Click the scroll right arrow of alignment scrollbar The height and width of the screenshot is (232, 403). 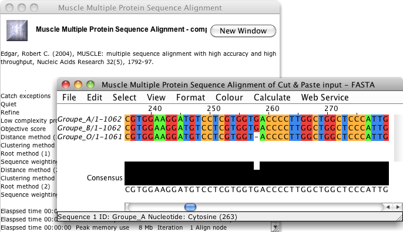coord(398,207)
